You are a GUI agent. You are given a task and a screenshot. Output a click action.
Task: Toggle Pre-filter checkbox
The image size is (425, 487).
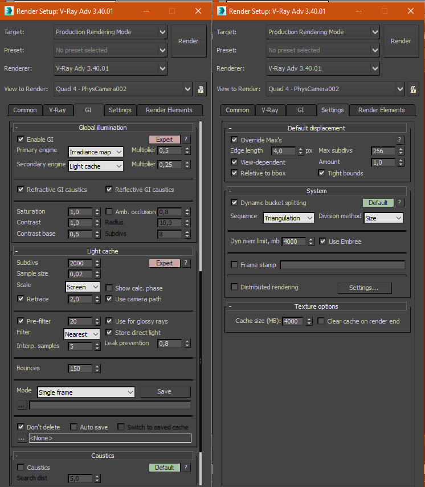click(x=21, y=321)
